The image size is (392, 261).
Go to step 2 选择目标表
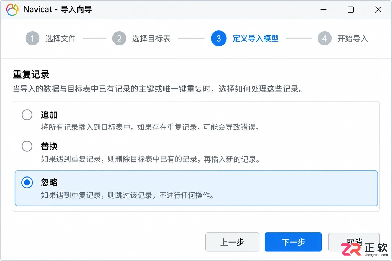pos(141,38)
